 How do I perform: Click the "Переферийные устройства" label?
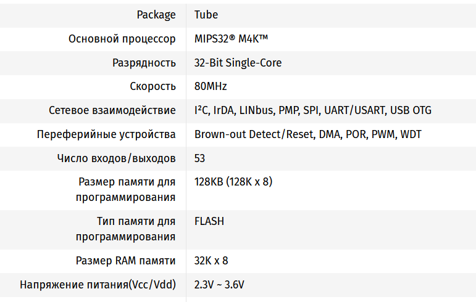tap(106, 134)
